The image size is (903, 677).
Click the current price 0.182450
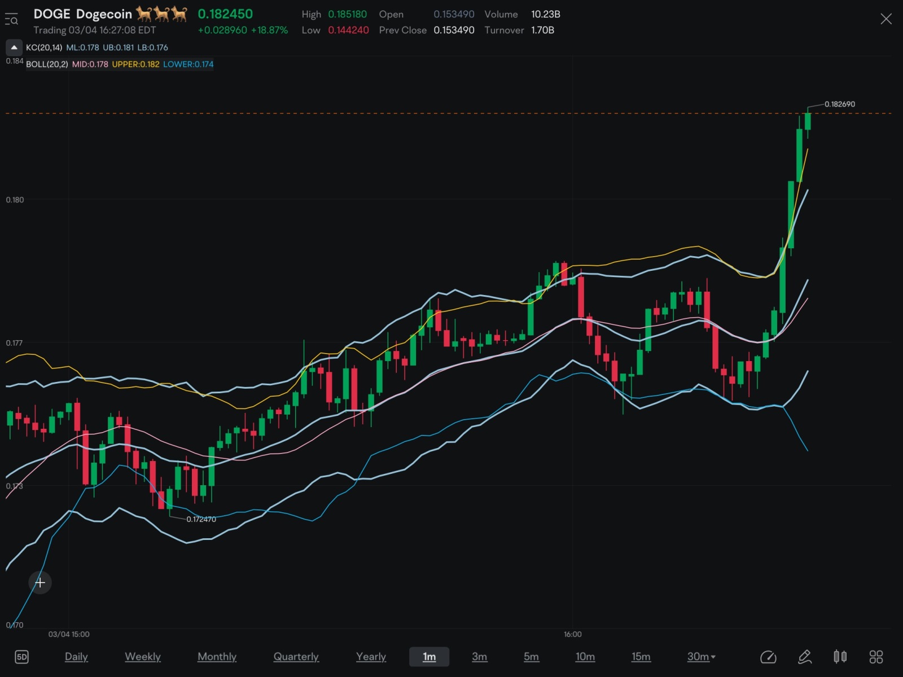[225, 14]
